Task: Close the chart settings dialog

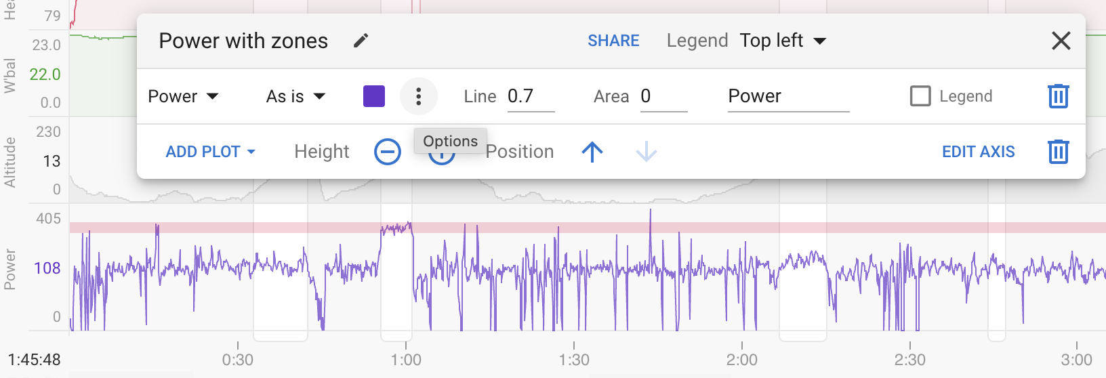Action: (x=1061, y=41)
